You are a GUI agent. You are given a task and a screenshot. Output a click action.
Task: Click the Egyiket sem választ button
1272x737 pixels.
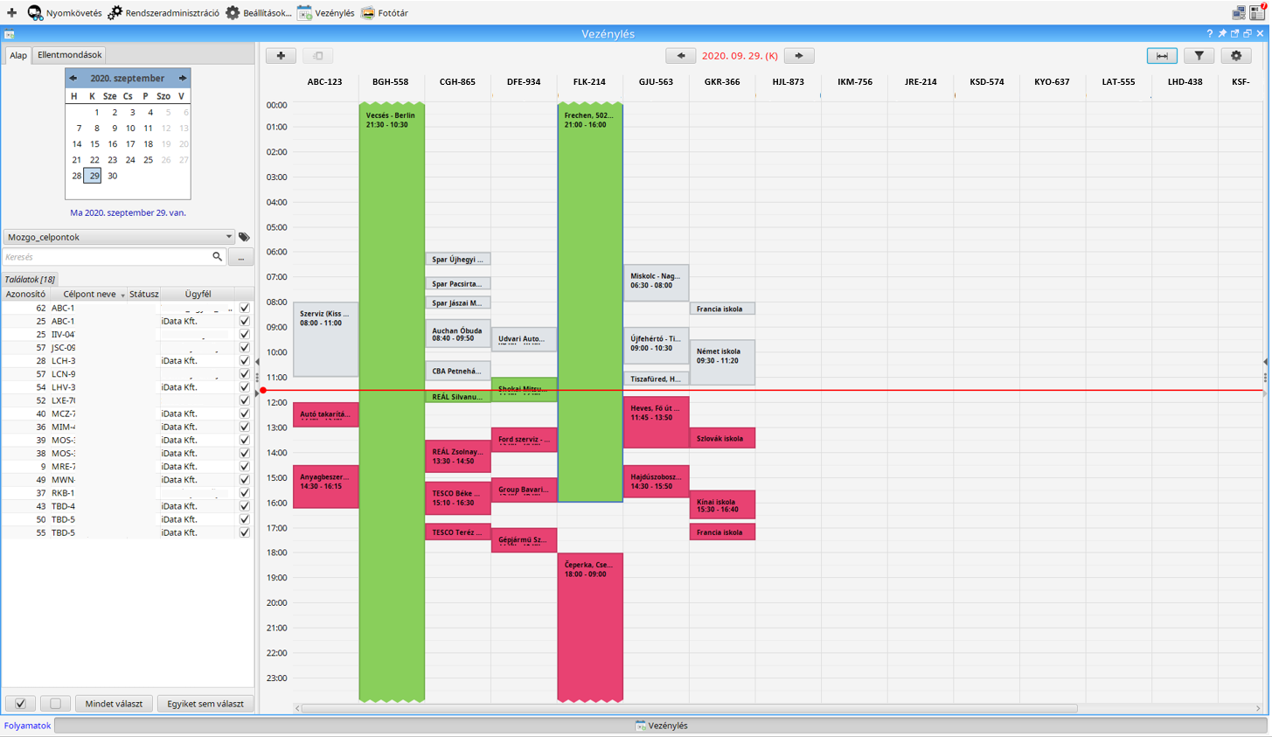click(205, 704)
